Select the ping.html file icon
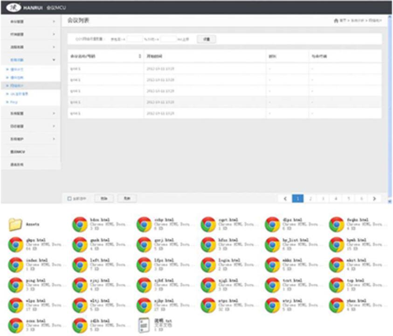This screenshot has height=336, width=393. coord(16,285)
